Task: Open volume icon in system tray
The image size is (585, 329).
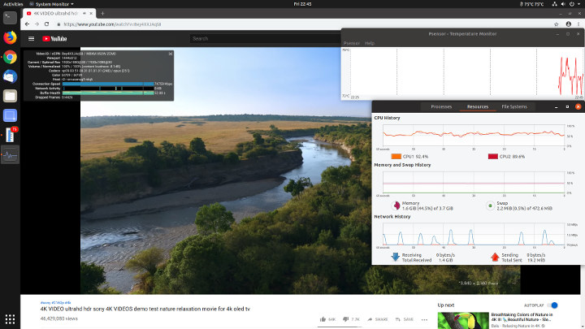Action: pyautogui.click(x=563, y=4)
